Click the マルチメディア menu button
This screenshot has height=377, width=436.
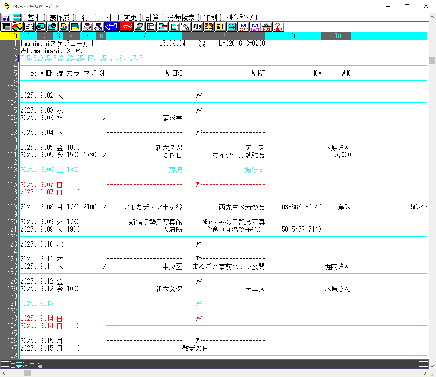click(x=240, y=18)
